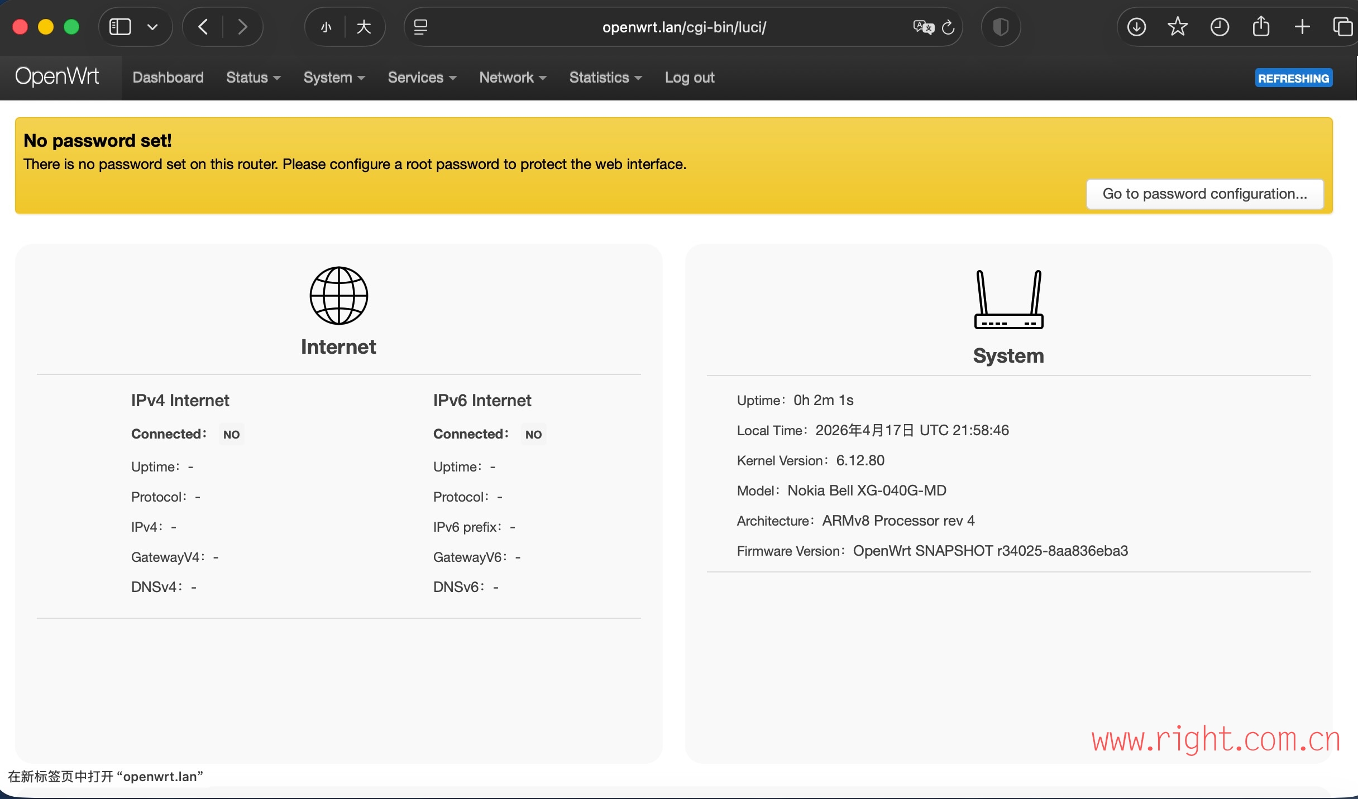Go back with the back arrow
1358x799 pixels.
[203, 27]
